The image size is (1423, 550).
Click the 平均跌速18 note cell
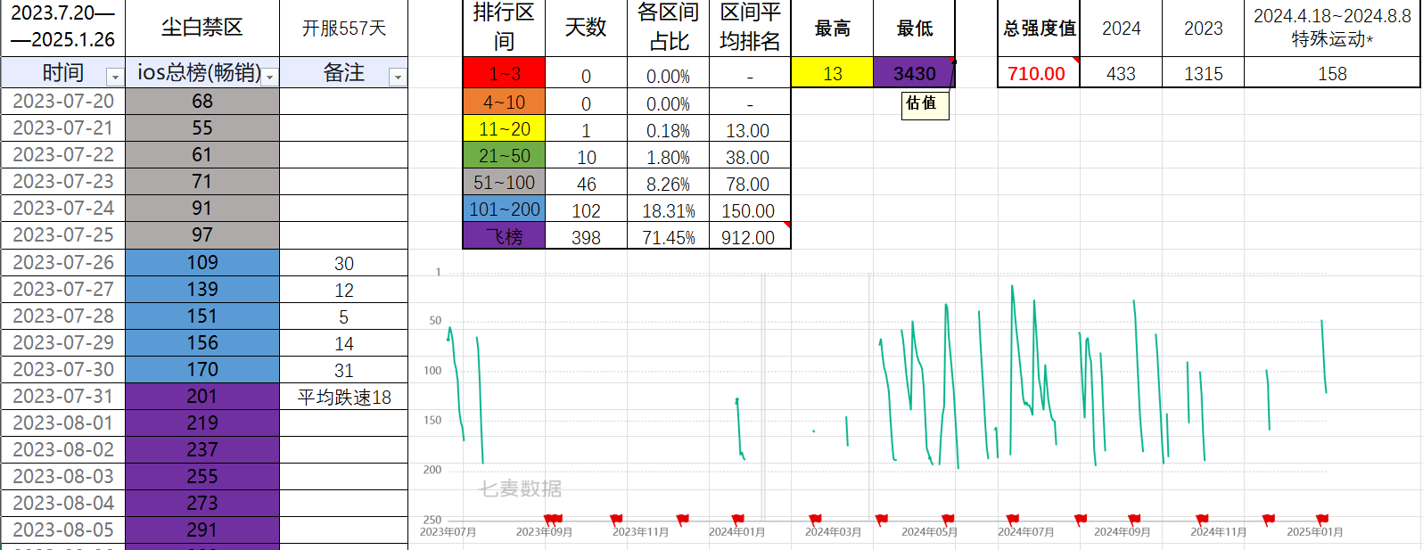[x=344, y=397]
